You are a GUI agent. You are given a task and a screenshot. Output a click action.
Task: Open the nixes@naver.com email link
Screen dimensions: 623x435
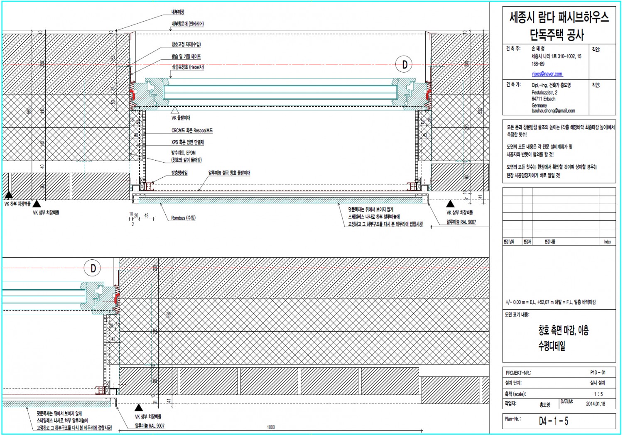pos(547,74)
